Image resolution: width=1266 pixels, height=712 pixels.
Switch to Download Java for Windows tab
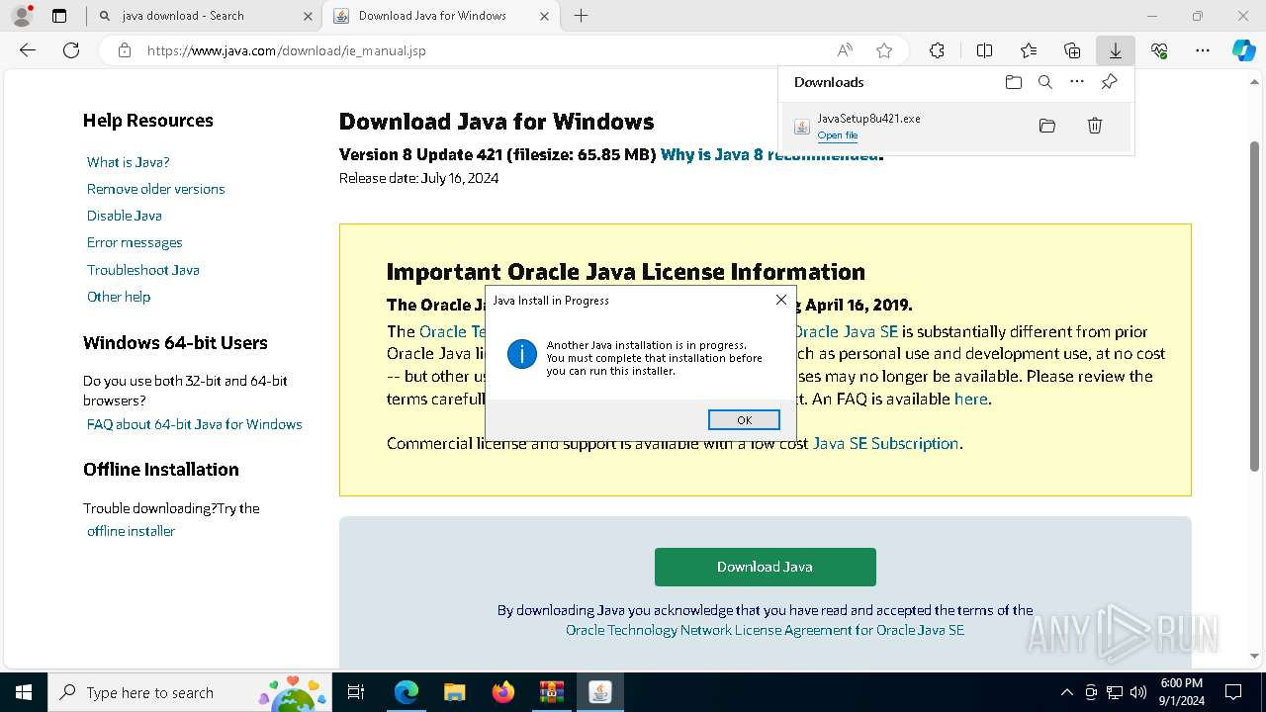[442, 16]
